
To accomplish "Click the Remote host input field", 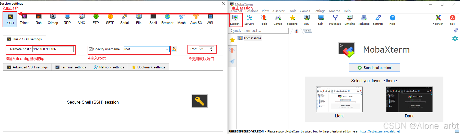I will pos(53,49).
